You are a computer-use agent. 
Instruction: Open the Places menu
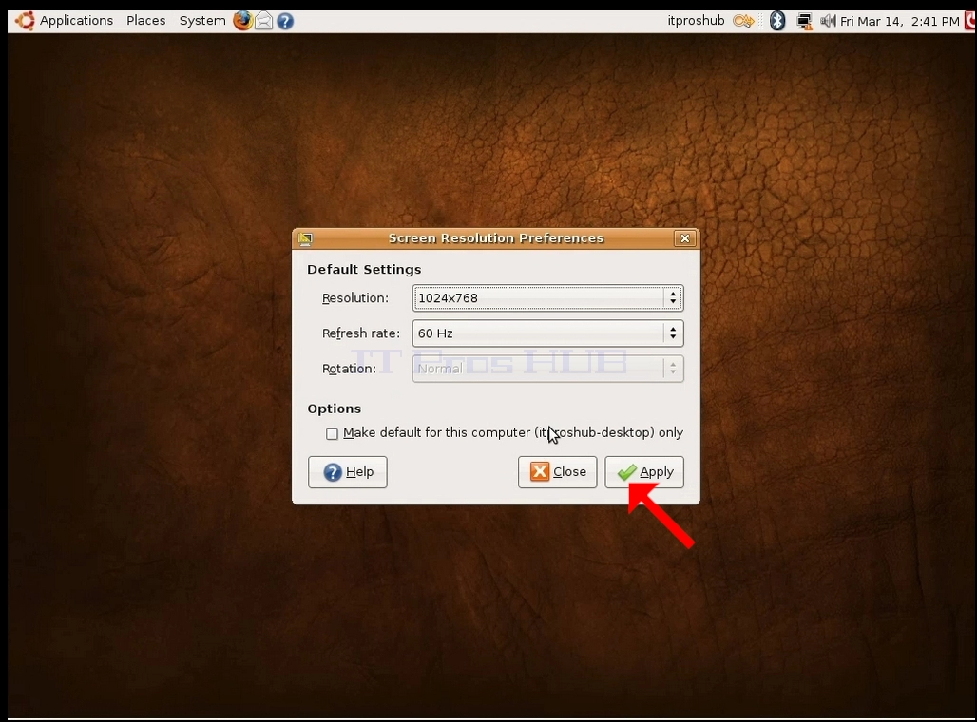pyautogui.click(x=145, y=21)
